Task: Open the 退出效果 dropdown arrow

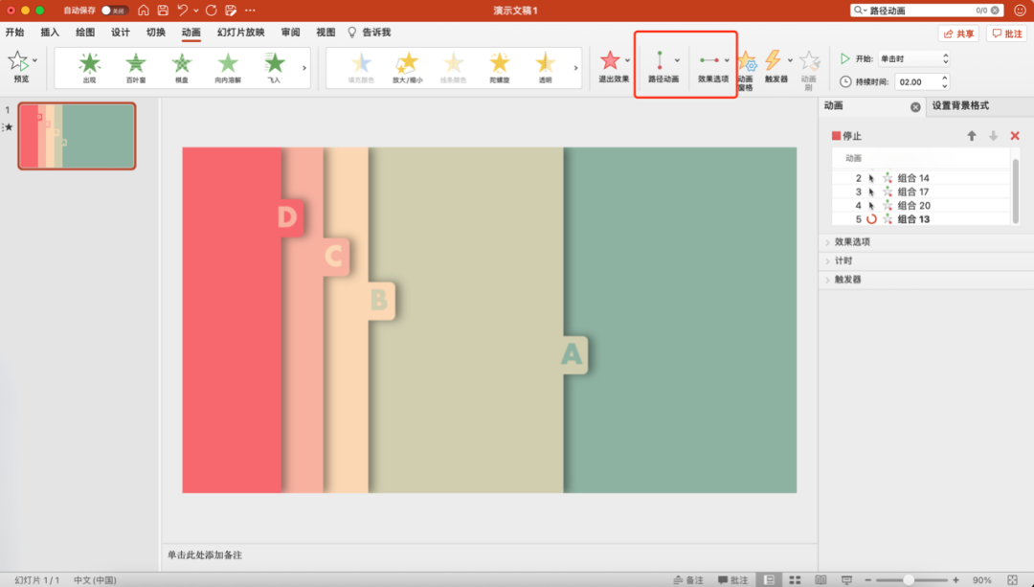Action: click(x=627, y=60)
